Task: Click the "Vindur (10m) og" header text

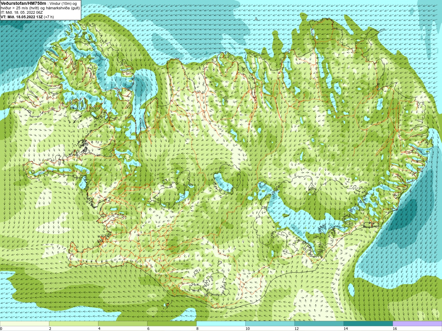Action: (63, 3)
